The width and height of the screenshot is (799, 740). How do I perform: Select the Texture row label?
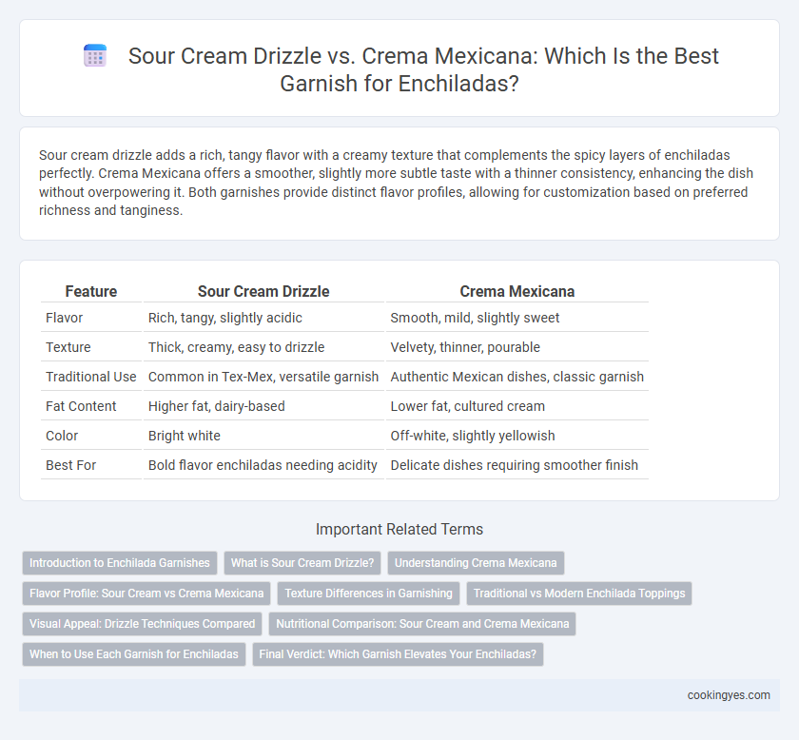68,347
